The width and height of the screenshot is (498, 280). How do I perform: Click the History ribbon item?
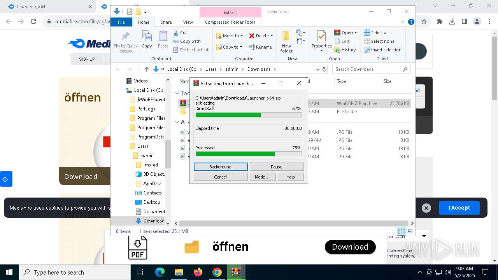point(345,50)
